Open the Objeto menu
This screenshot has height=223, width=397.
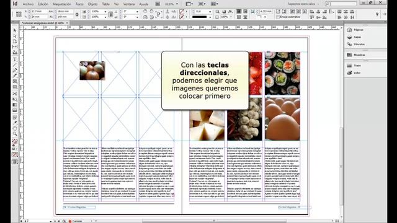pos(92,4)
